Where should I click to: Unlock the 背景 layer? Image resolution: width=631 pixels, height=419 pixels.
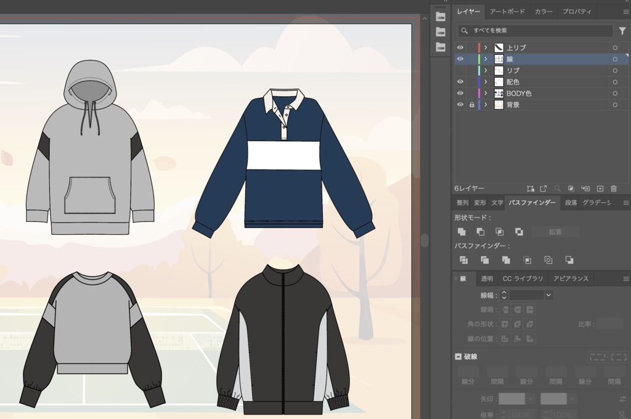coord(471,105)
